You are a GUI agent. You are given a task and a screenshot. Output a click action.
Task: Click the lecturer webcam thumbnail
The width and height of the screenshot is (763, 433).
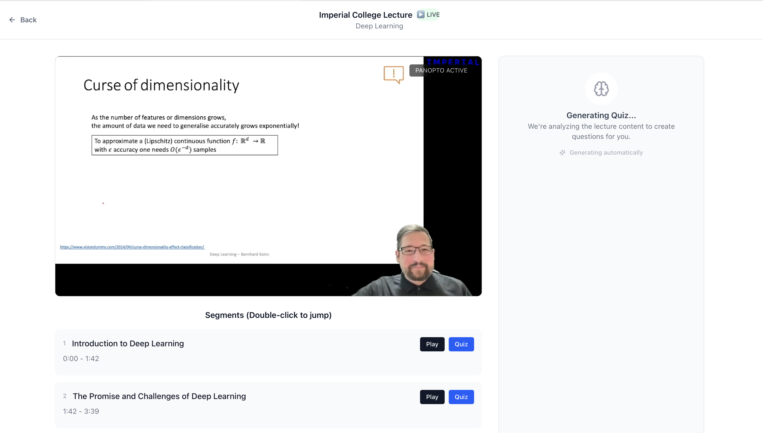pos(417,262)
